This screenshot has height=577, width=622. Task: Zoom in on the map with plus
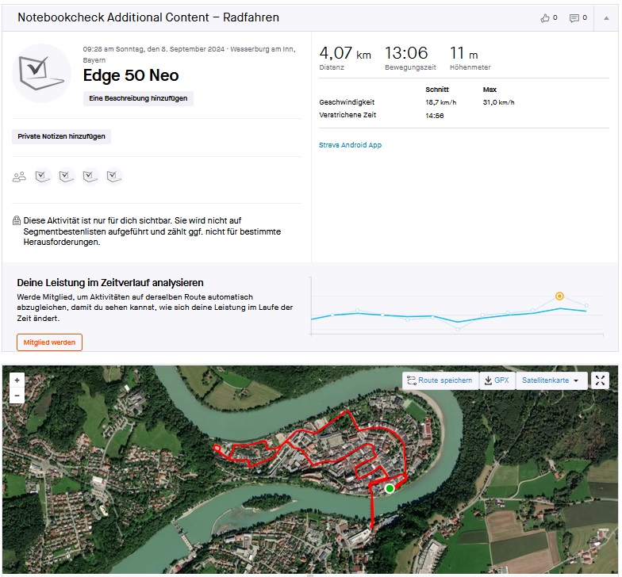(x=17, y=380)
